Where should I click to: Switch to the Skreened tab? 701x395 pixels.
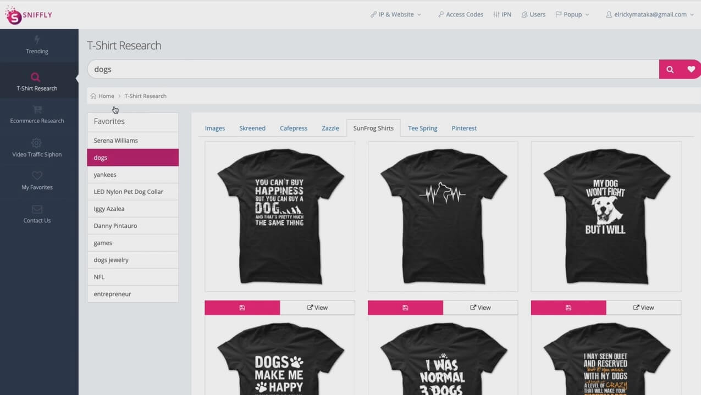pyautogui.click(x=252, y=128)
